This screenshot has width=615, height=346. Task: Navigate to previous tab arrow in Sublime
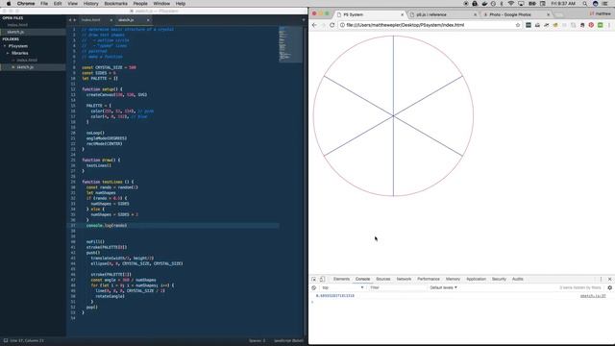[70, 20]
